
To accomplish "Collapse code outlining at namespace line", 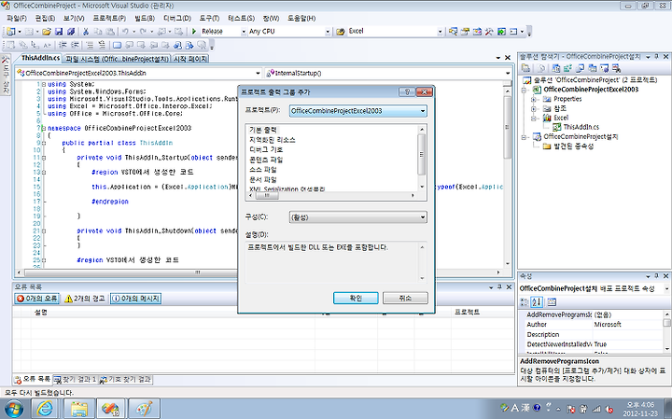I will [43, 128].
